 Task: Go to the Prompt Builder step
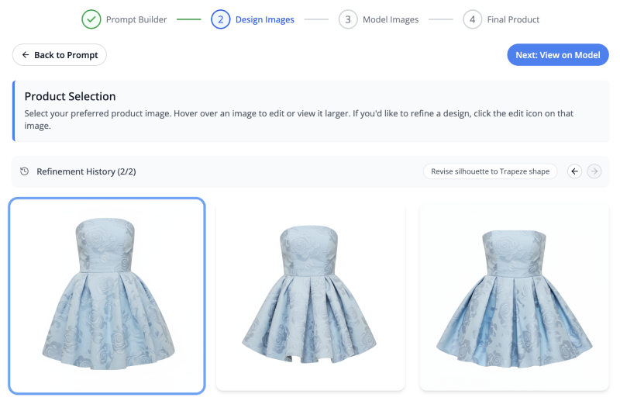click(x=136, y=19)
